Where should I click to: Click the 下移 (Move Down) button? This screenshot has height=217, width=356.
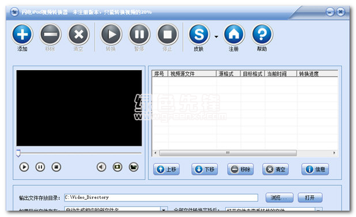point(205,169)
